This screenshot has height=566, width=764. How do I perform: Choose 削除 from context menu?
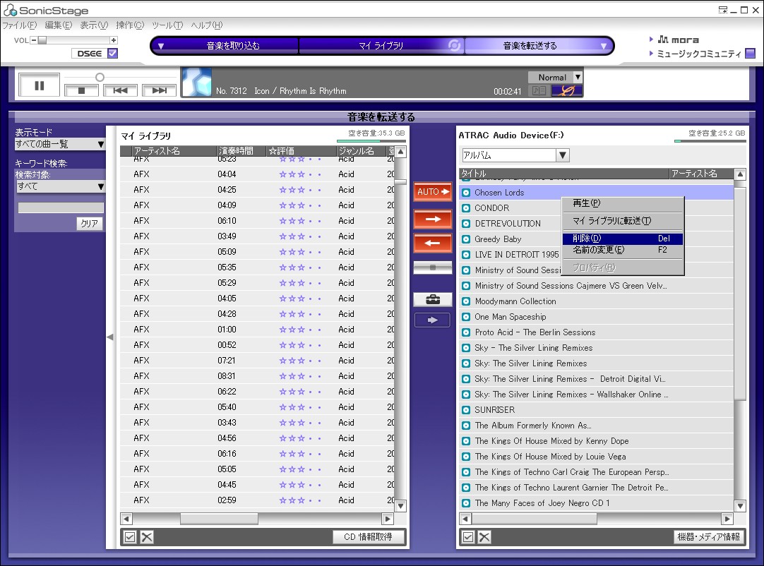pos(622,239)
